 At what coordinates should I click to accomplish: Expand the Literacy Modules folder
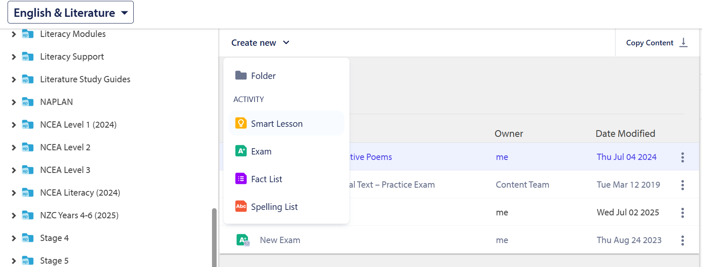click(14, 34)
